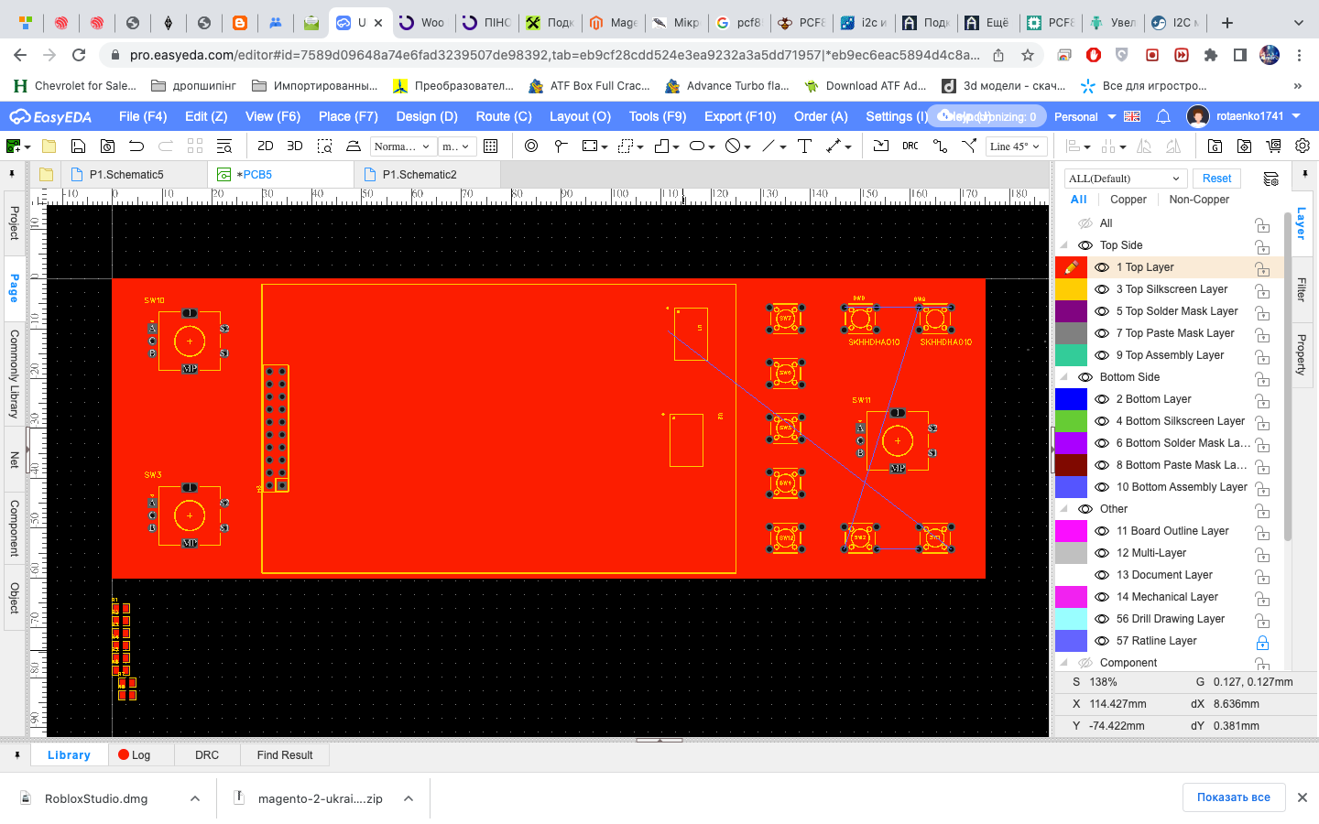The height and width of the screenshot is (824, 1319).
Task: Collapse the Top Side layer group
Action: (1064, 245)
